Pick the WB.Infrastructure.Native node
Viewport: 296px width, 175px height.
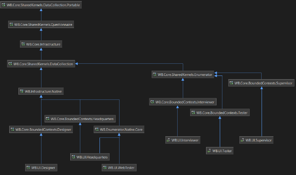click(41, 91)
